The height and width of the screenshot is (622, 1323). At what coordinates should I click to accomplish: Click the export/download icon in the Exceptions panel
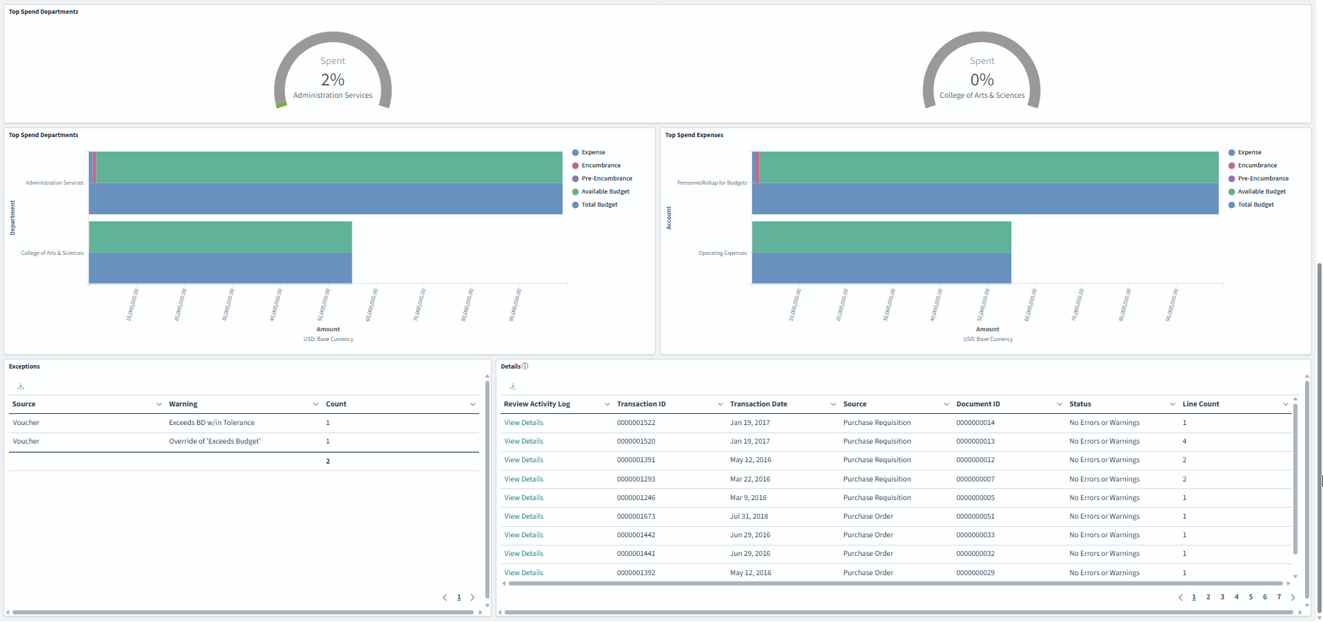20,386
